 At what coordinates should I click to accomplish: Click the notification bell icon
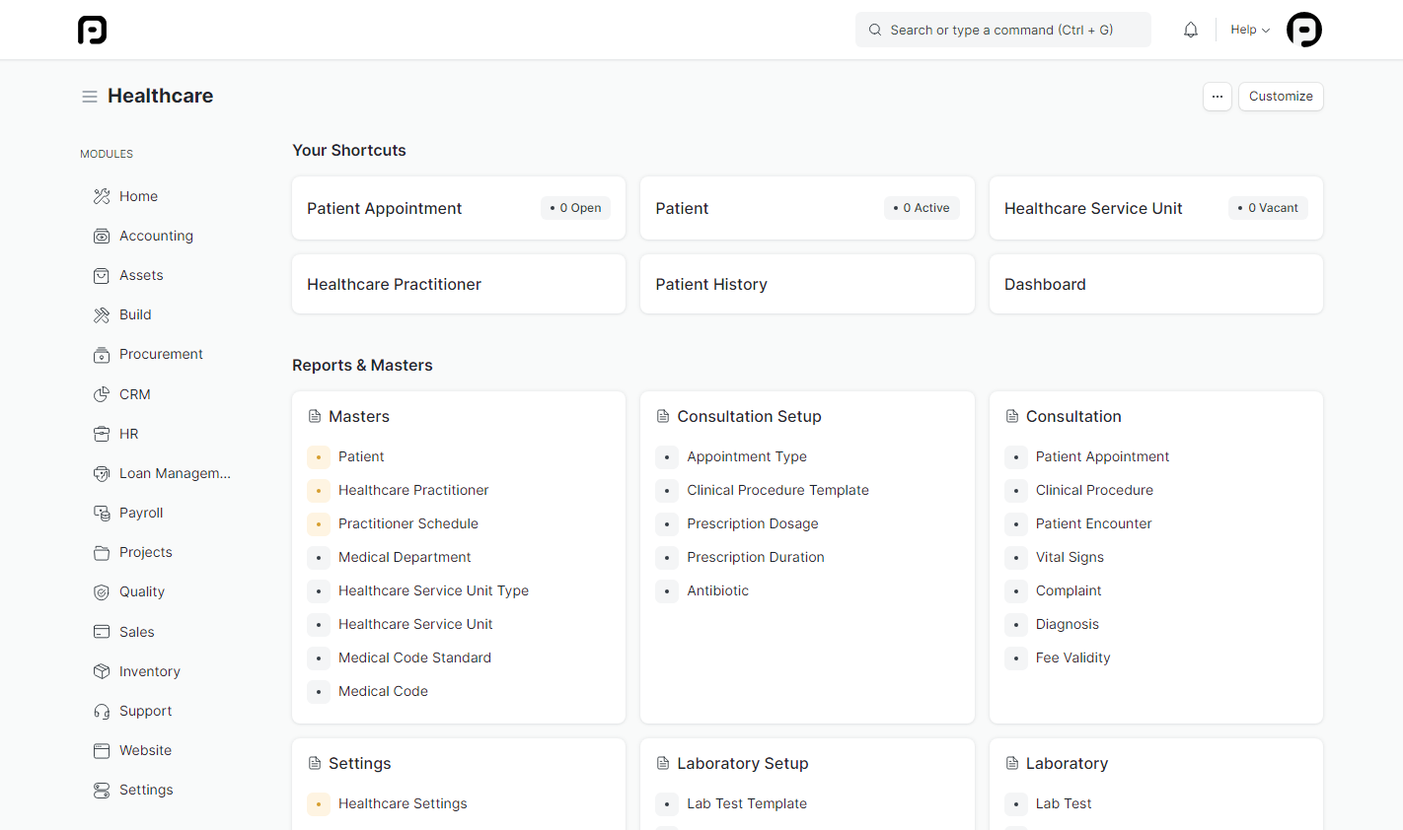1191,30
